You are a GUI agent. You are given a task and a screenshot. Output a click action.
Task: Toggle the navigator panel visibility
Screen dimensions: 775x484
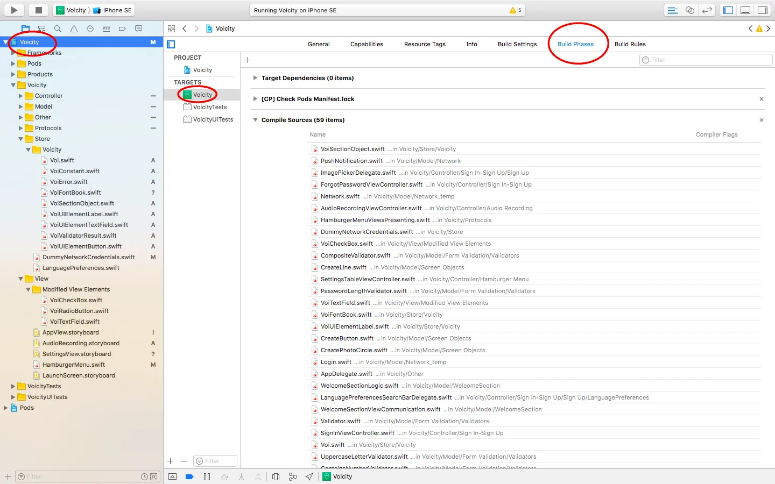[x=728, y=10]
